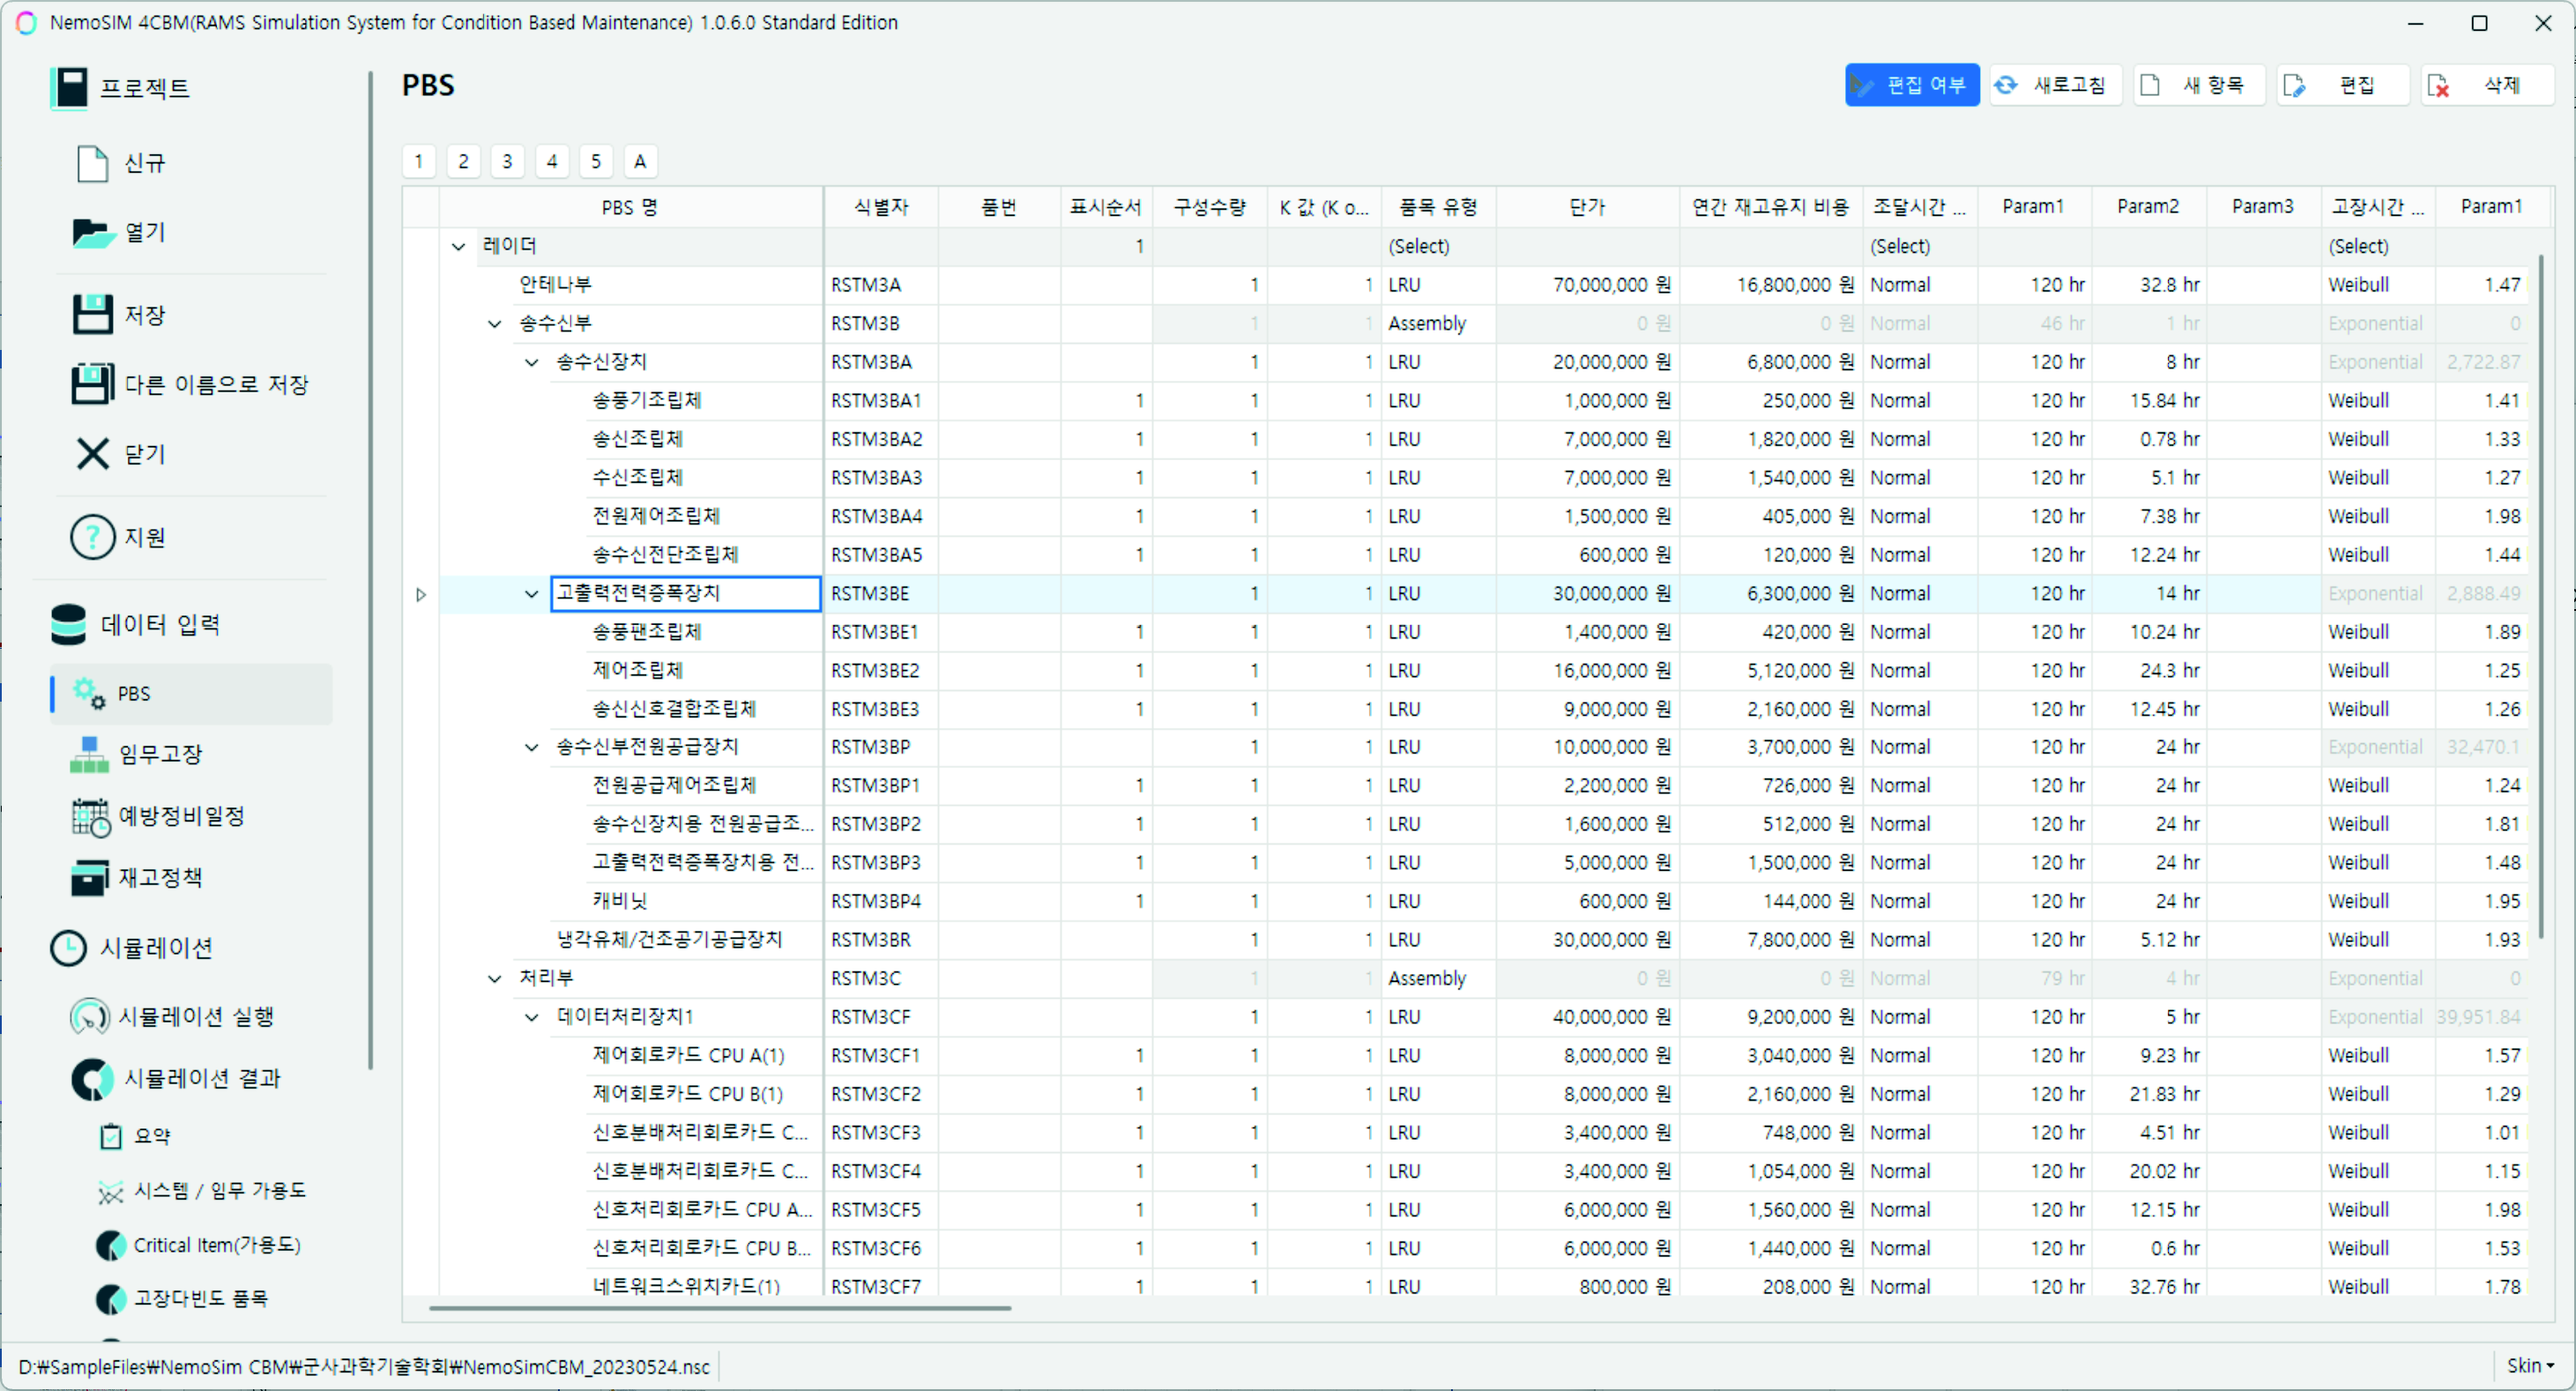The height and width of the screenshot is (1391, 2576).
Task: Click the 데이터 입력 database icon
Action: pyautogui.click(x=68, y=624)
